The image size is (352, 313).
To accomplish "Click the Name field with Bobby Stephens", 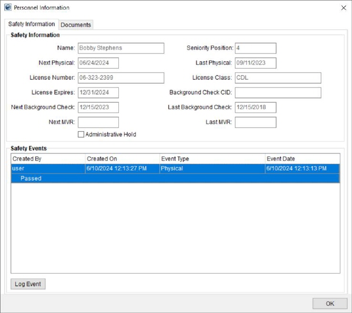I will pyautogui.click(x=121, y=48).
